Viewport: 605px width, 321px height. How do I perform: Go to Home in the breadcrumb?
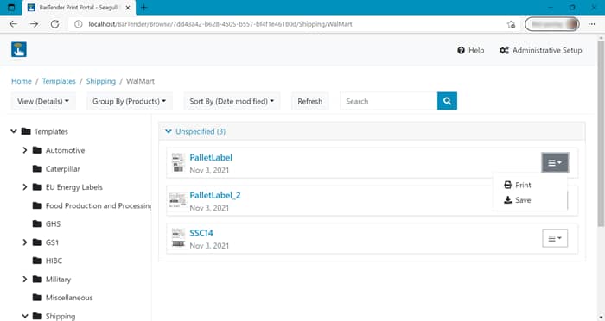(x=22, y=81)
